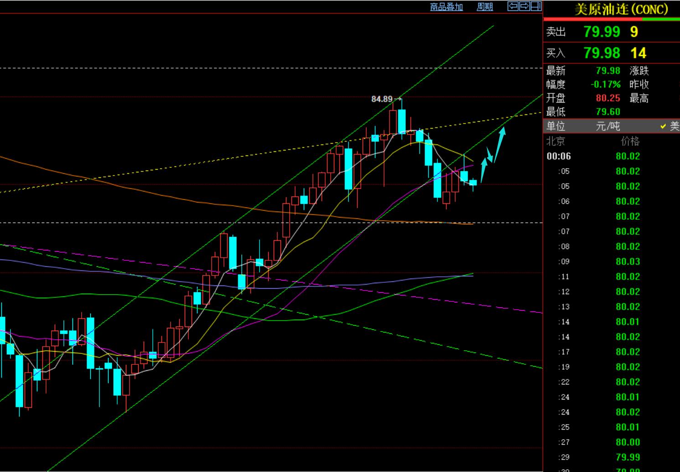Toggle the split panel layout icon

(536, 6)
